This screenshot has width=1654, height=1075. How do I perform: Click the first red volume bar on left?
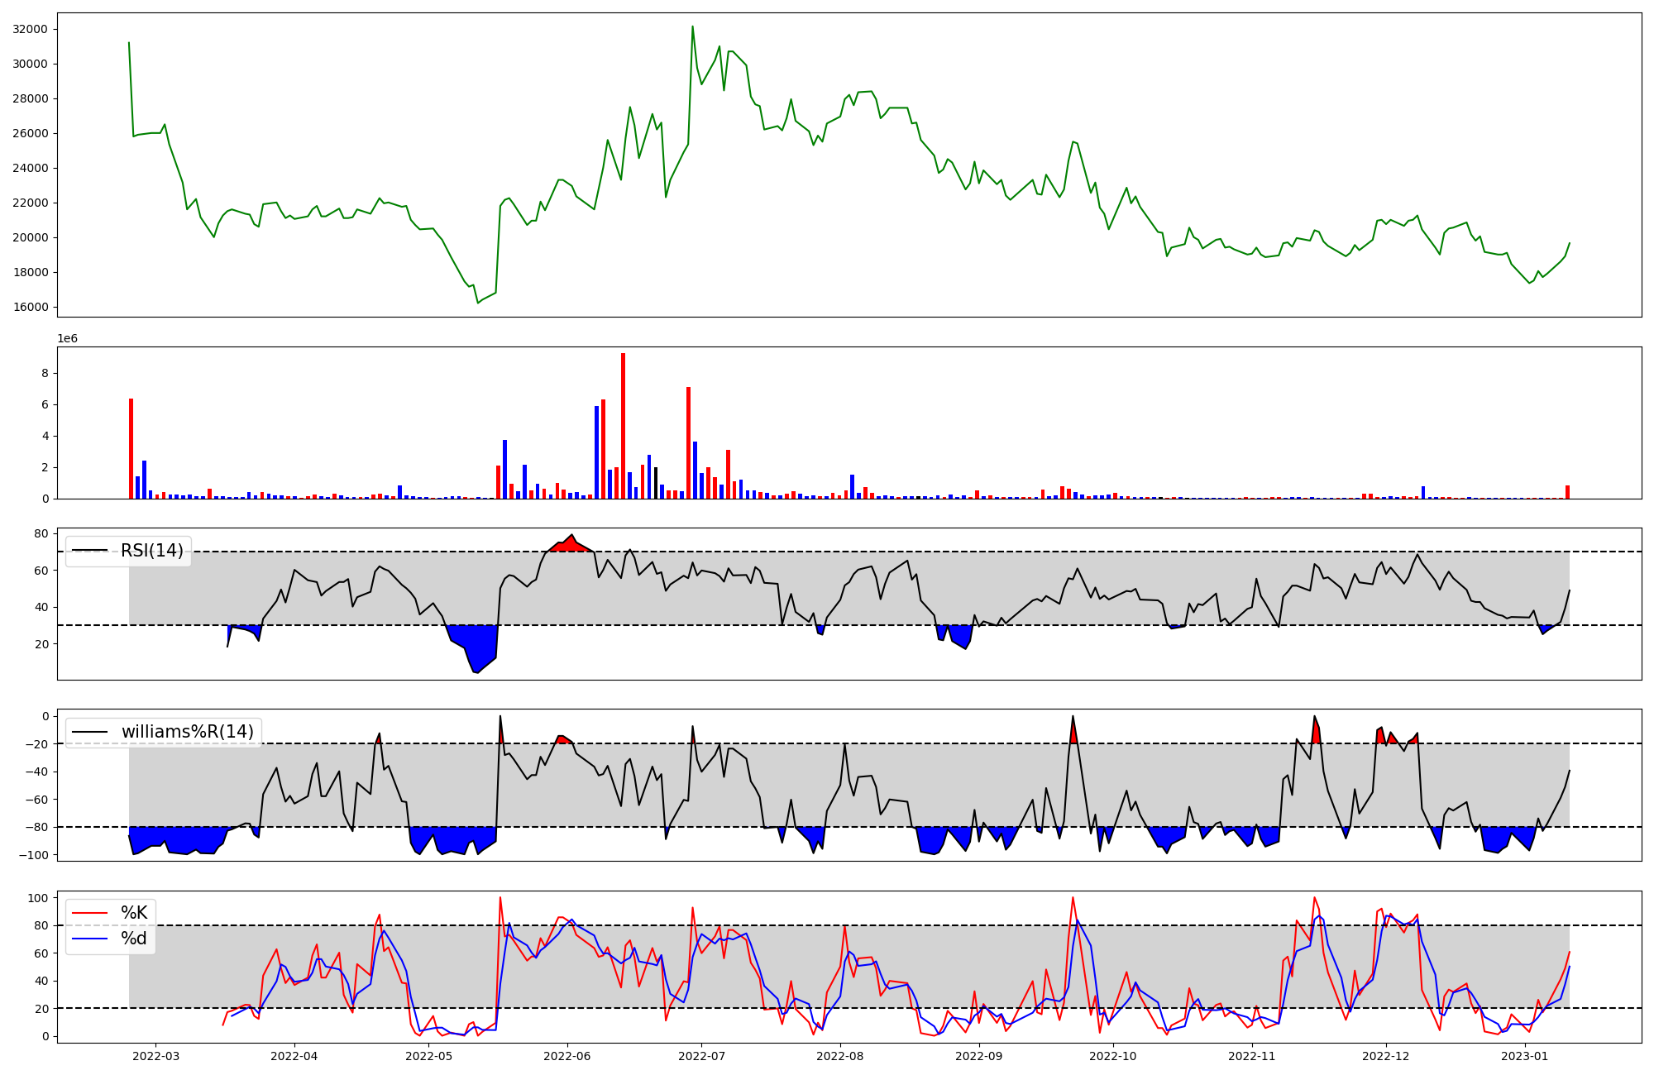click(x=131, y=448)
